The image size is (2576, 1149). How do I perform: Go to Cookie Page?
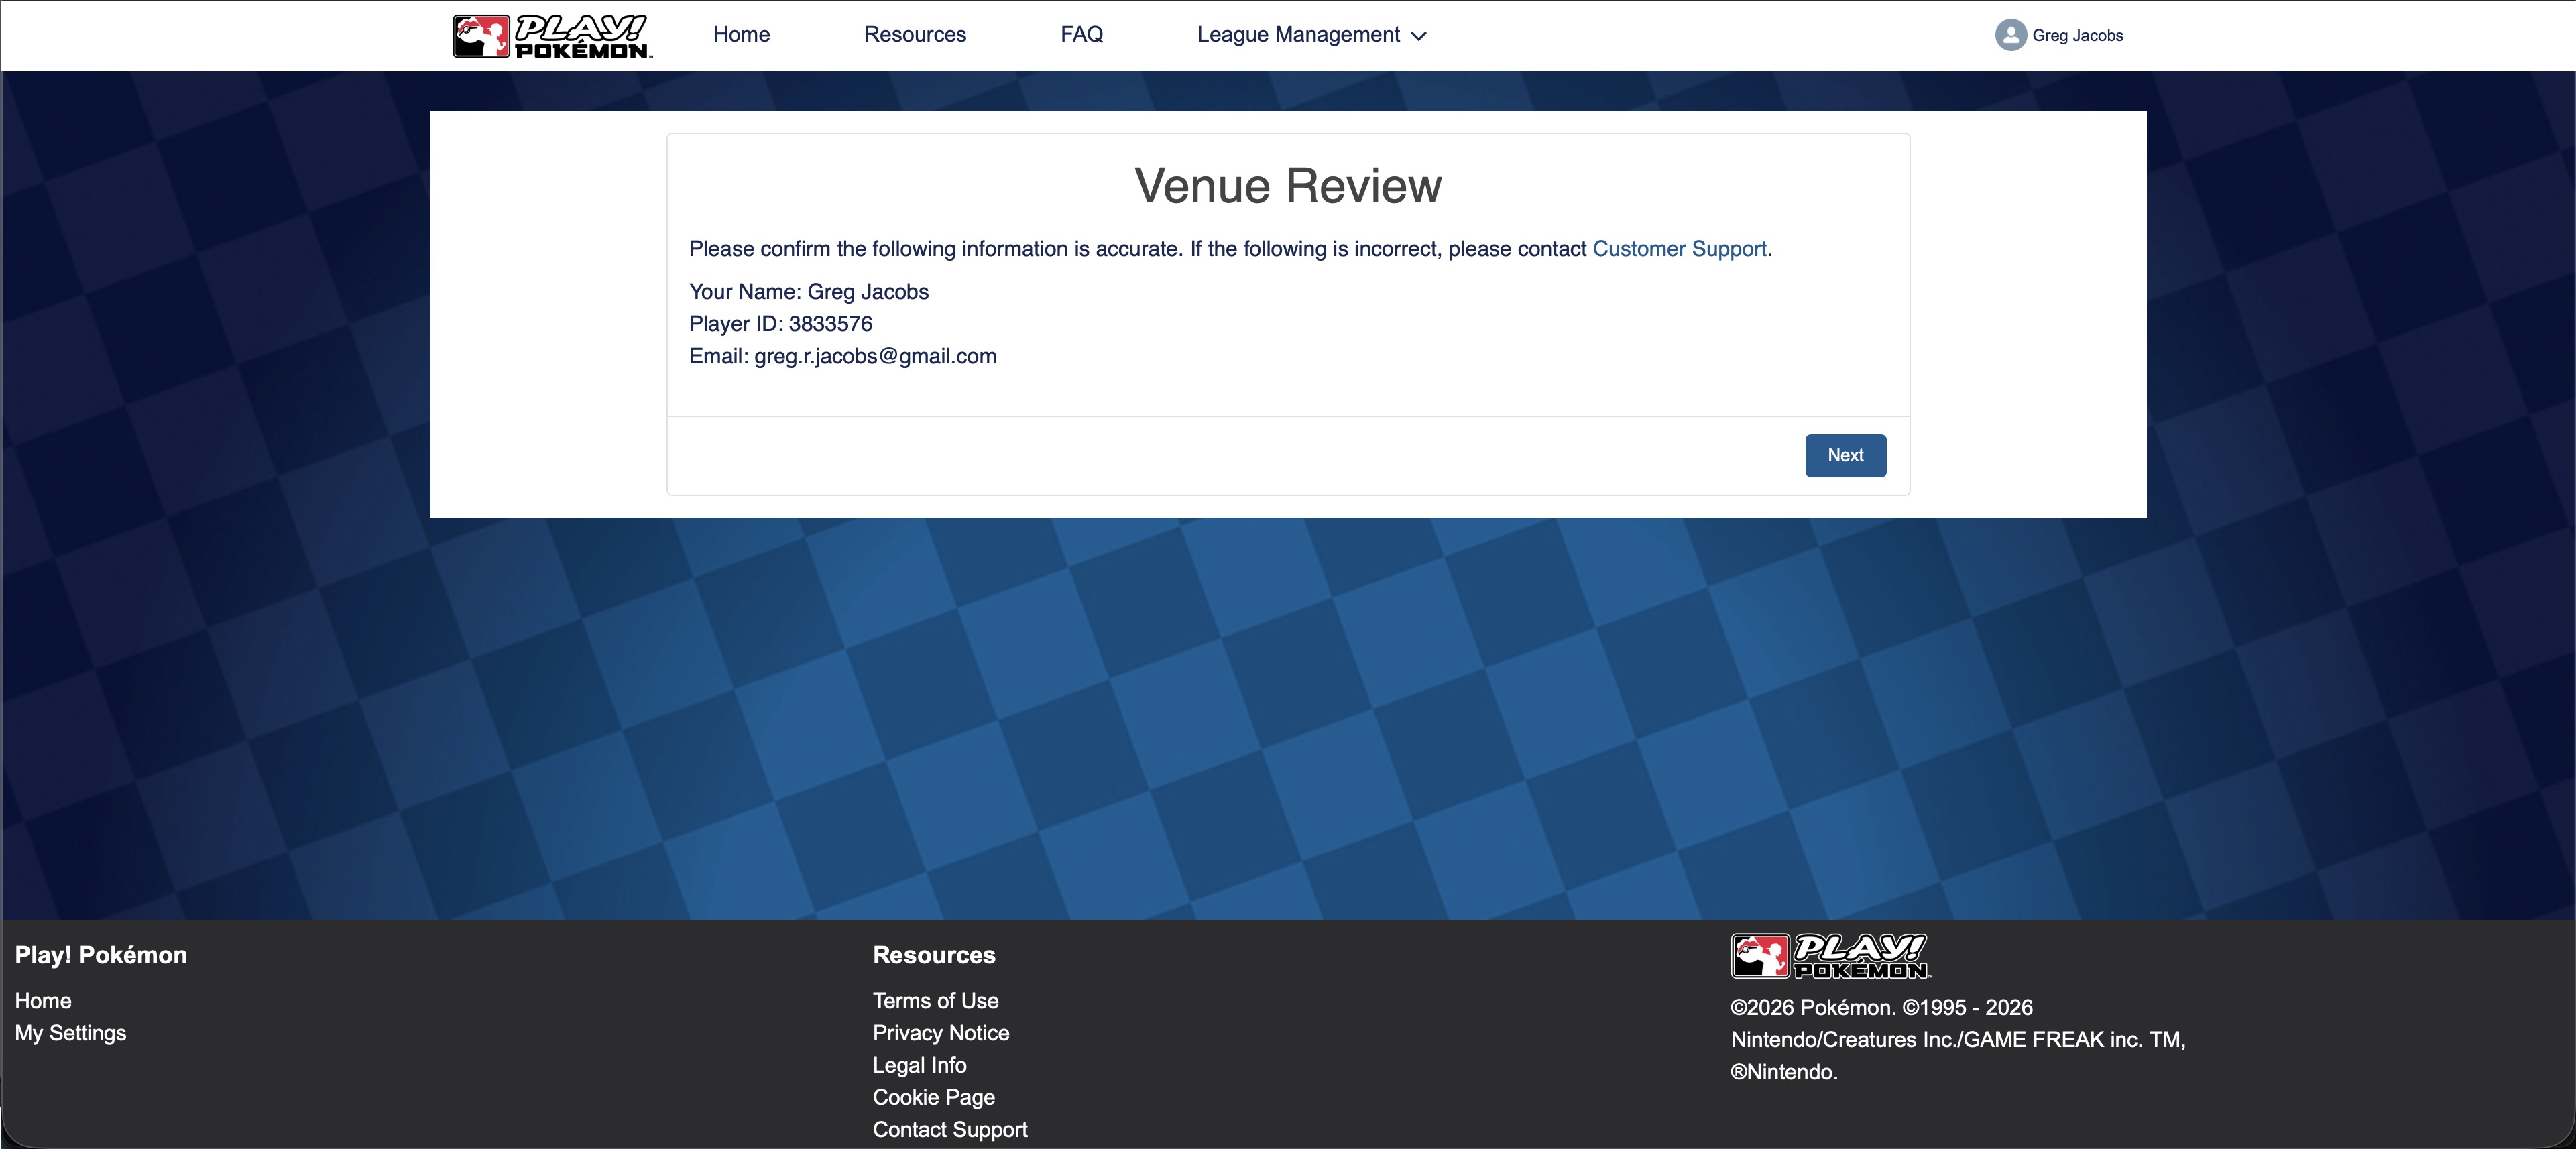point(933,1097)
